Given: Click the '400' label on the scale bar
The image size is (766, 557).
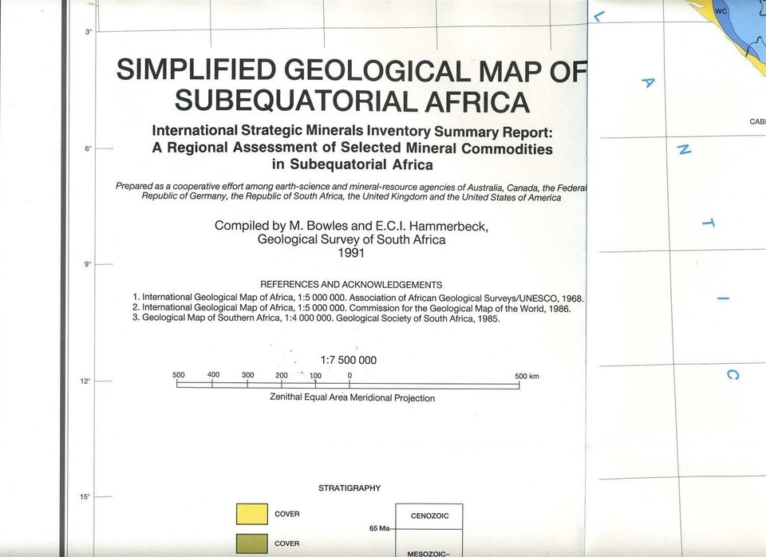Looking at the screenshot, I should click(214, 375).
